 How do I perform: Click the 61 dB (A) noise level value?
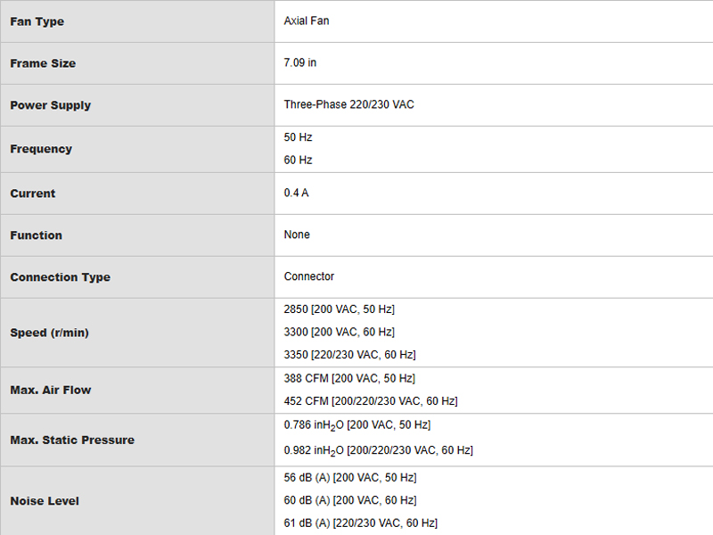(361, 523)
